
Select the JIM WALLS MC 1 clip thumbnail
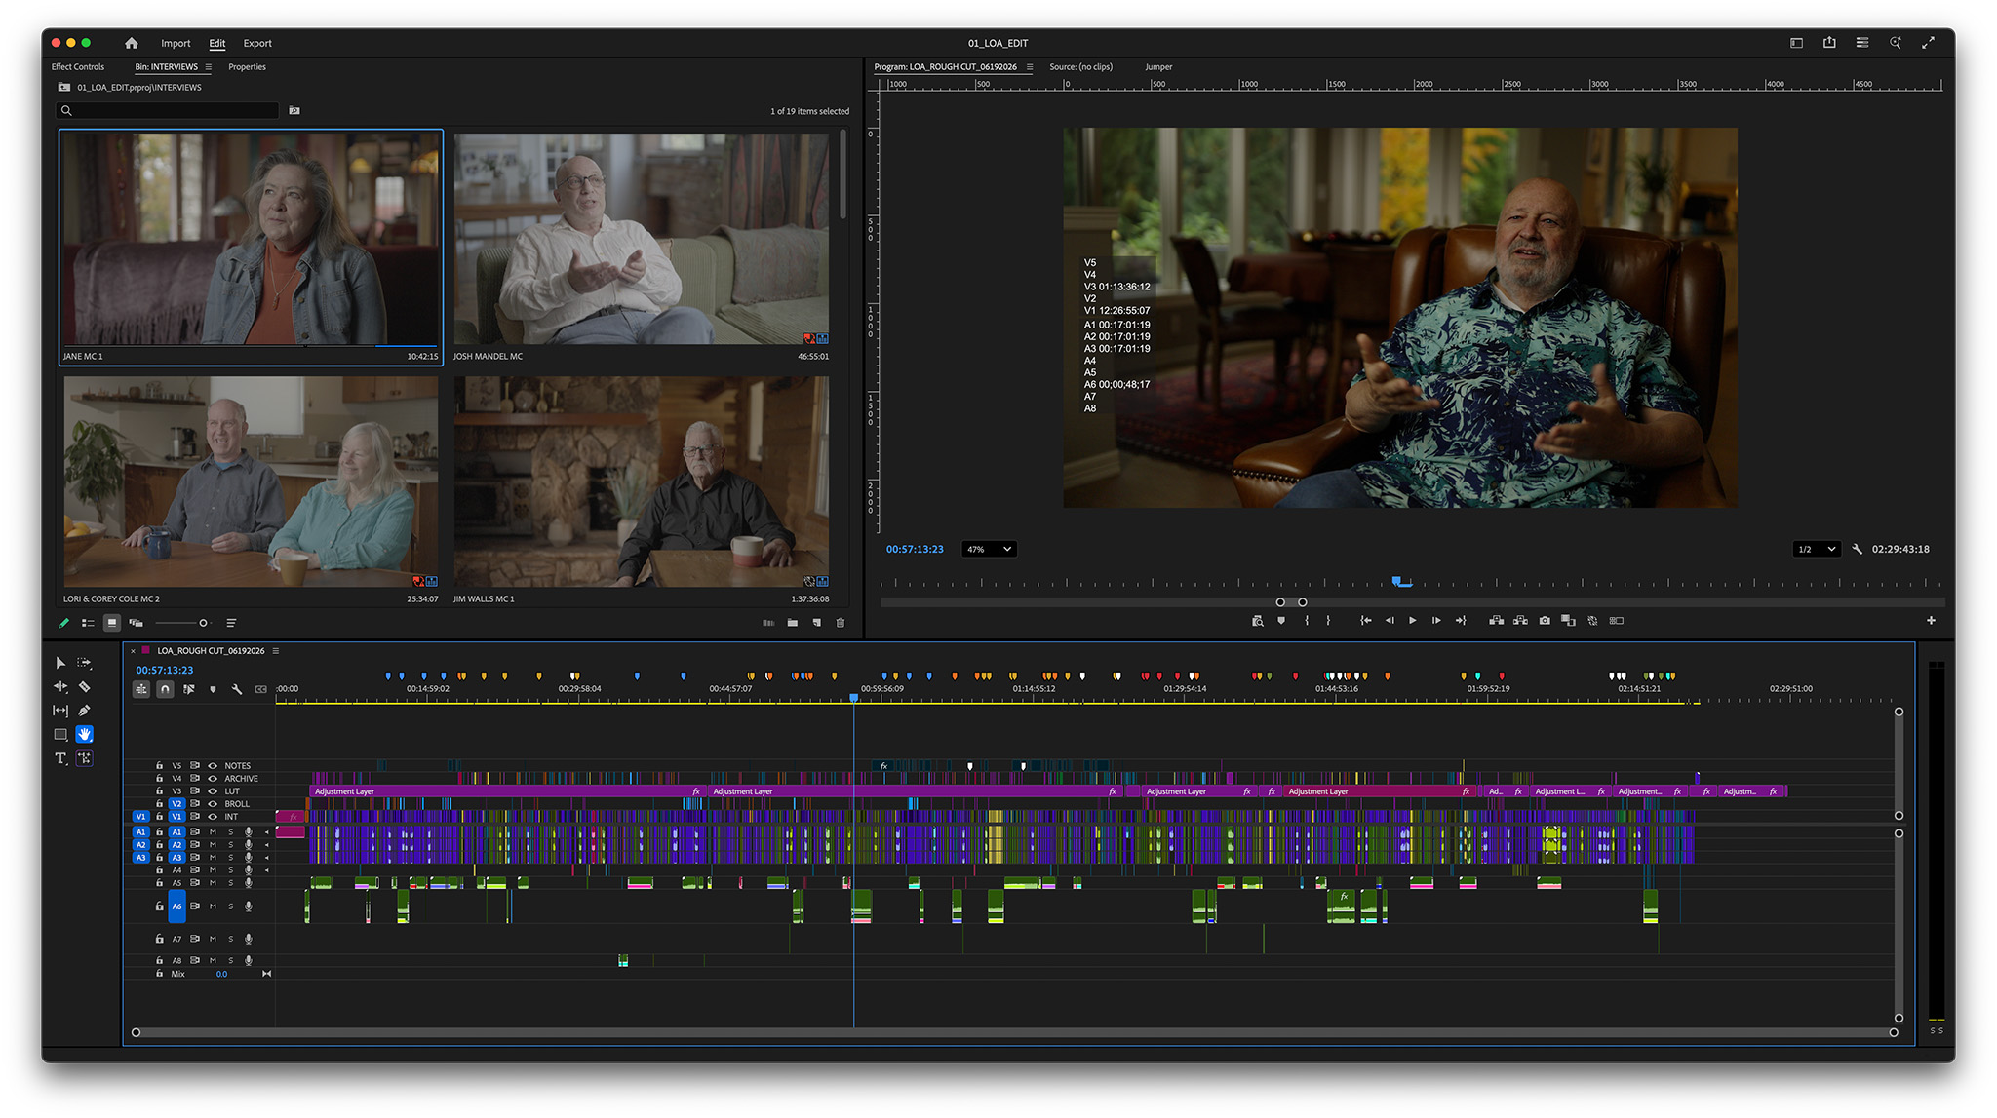click(642, 482)
